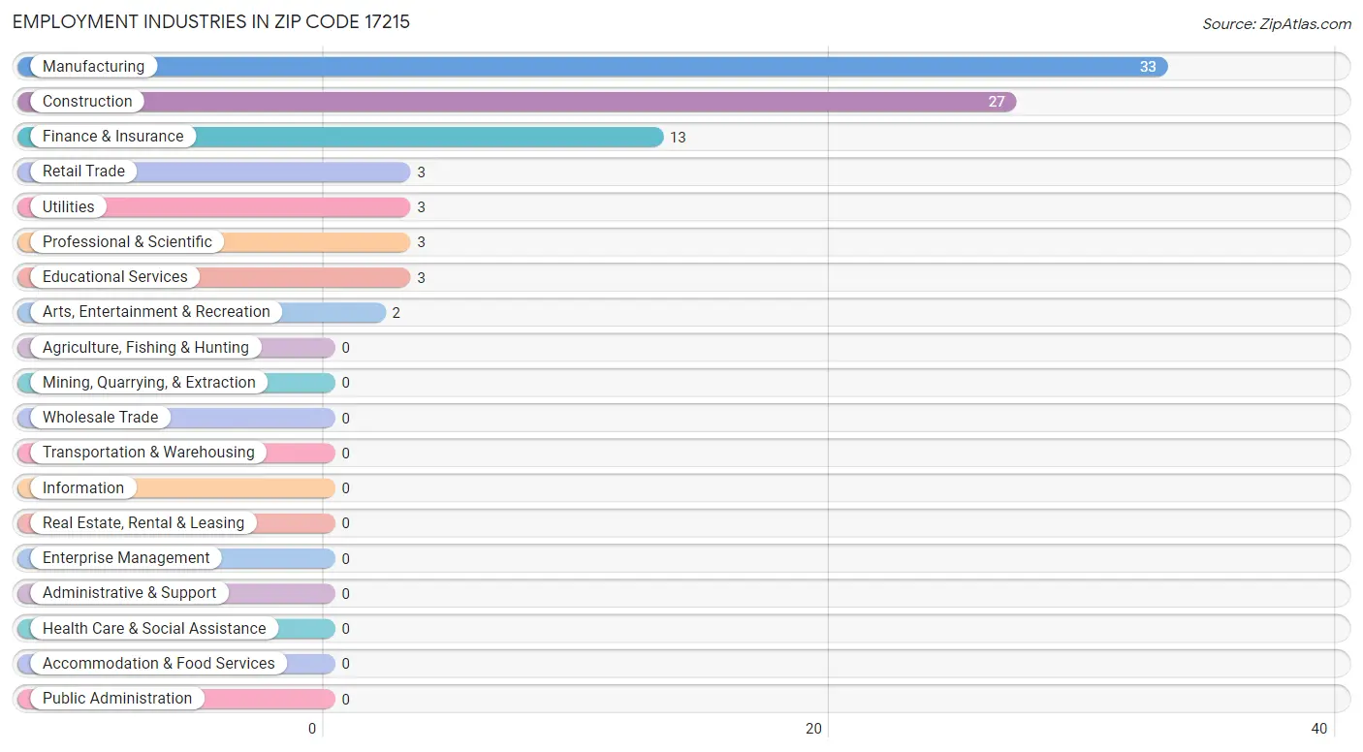Click the Professional & Scientific value 3

point(422,242)
